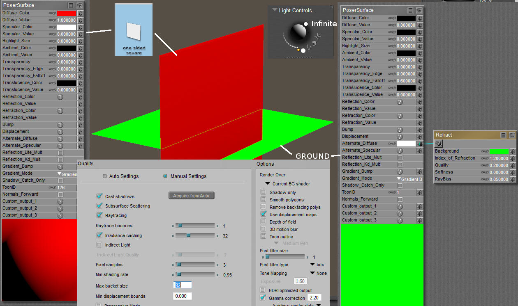Select the one sided square thumbnail
The height and width of the screenshot is (306, 518).
[x=134, y=30]
